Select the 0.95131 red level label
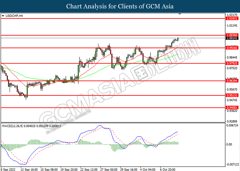 (232, 95)
